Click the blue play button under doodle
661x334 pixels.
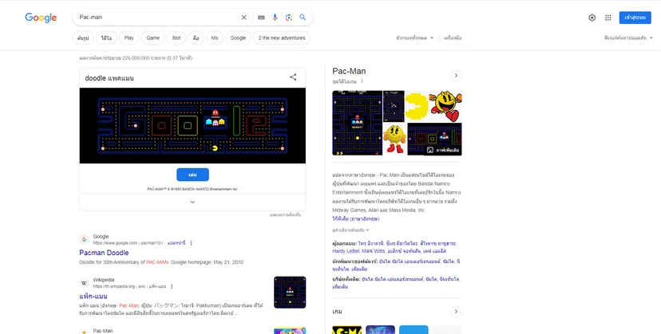[192, 175]
